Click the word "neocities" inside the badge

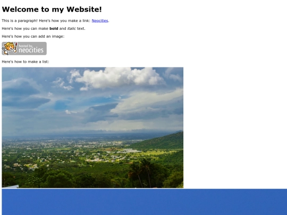click(31, 50)
